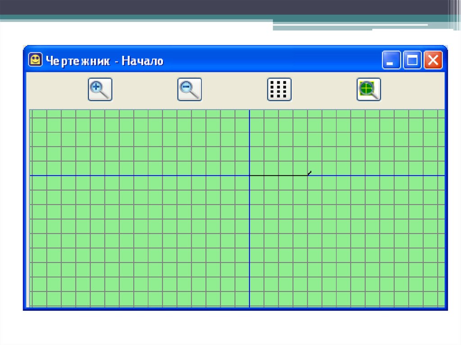This screenshot has width=461, height=345.
Task: Zoom out with the minus magnifier
Action: [190, 90]
